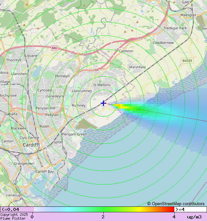Click the M4 motorway shield
This screenshot has width=207, height=221.
(54, 48)
